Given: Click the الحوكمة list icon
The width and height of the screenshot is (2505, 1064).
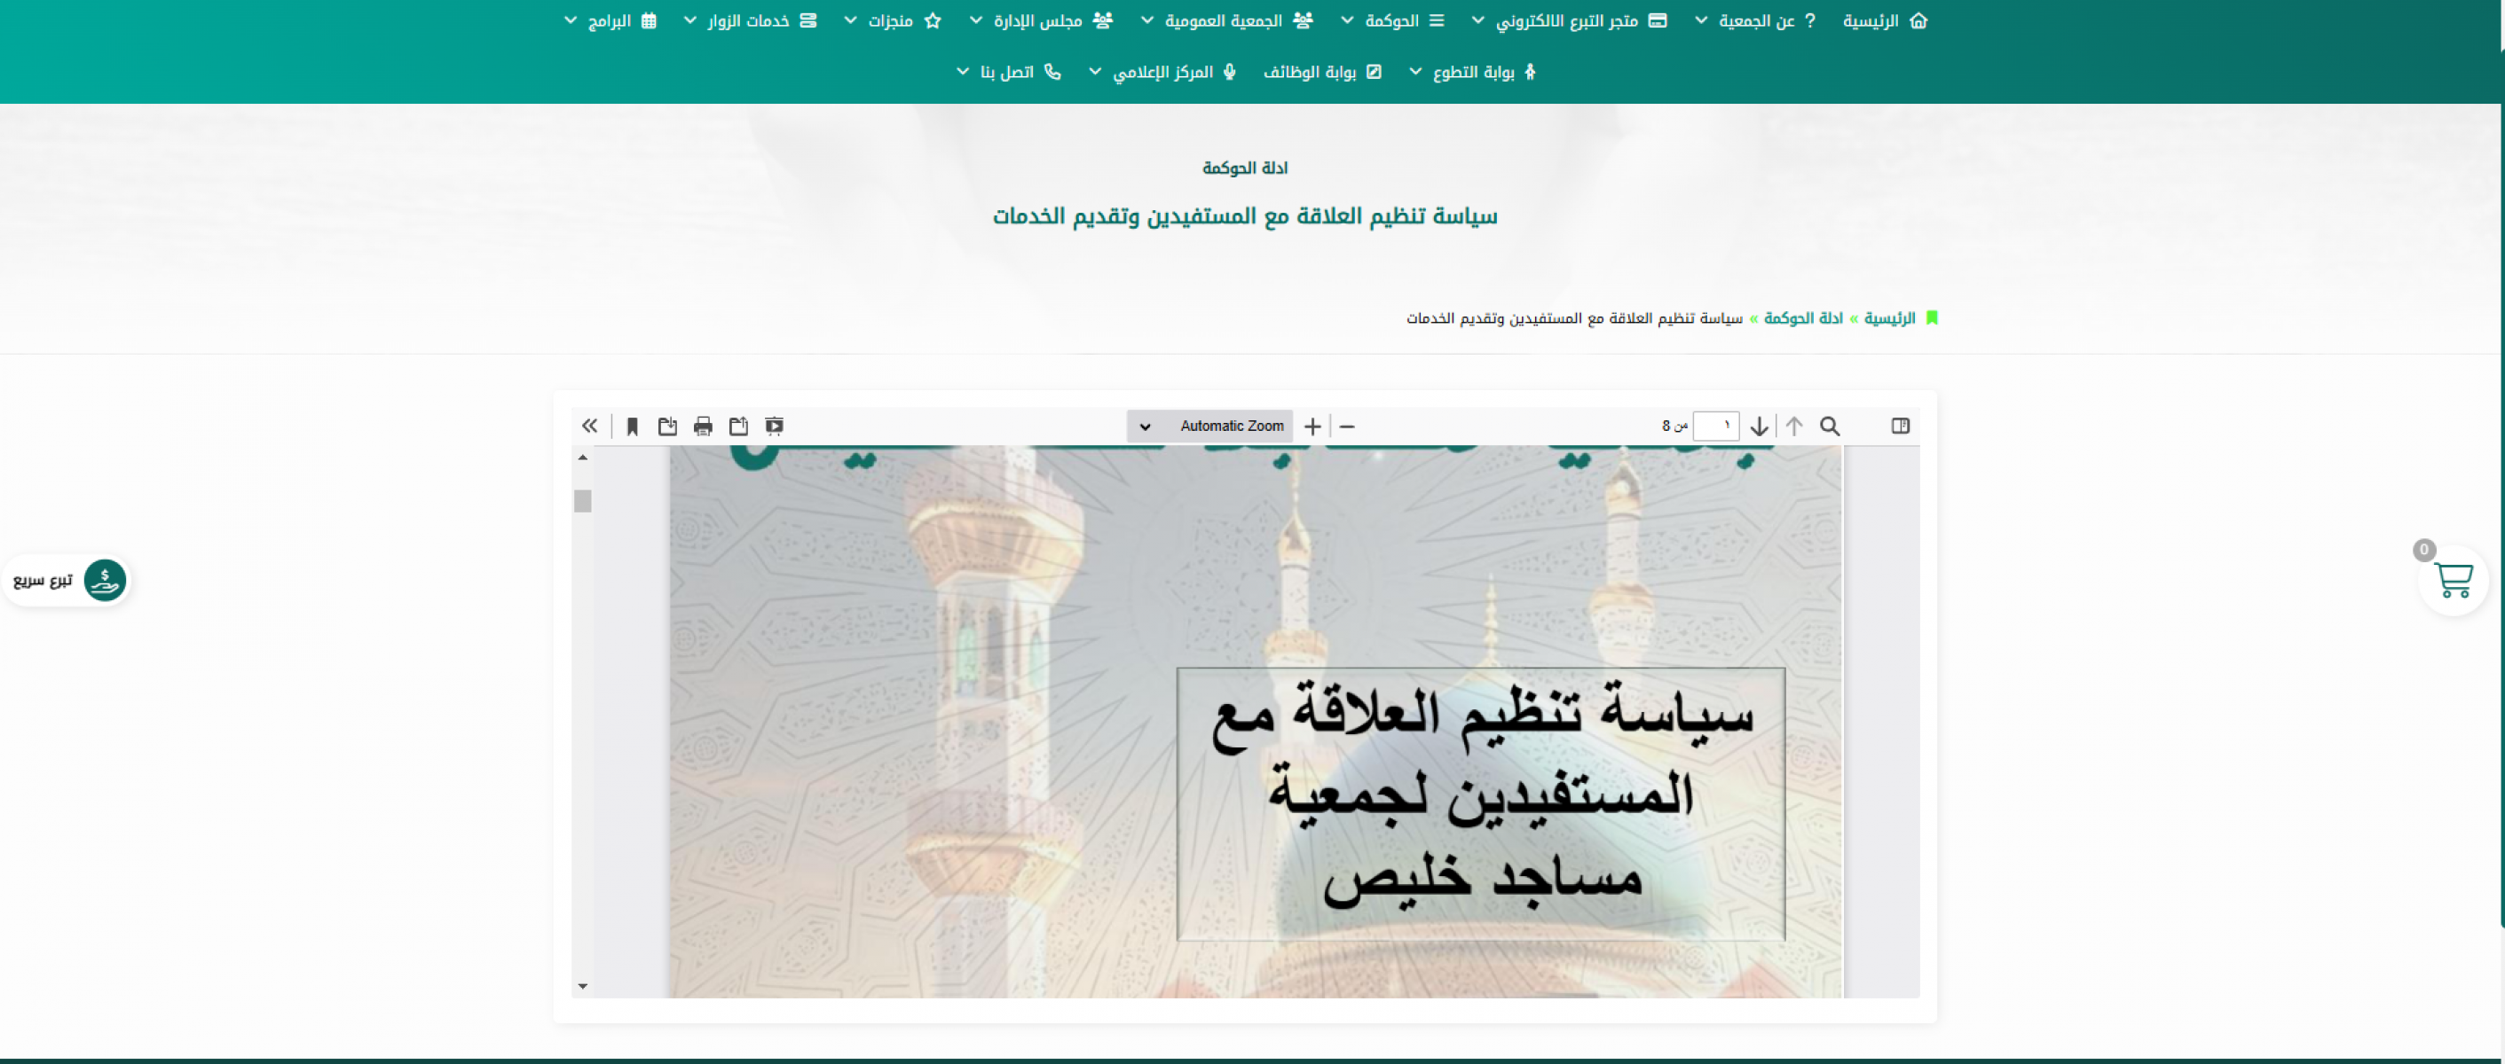Looking at the screenshot, I should tap(1437, 20).
